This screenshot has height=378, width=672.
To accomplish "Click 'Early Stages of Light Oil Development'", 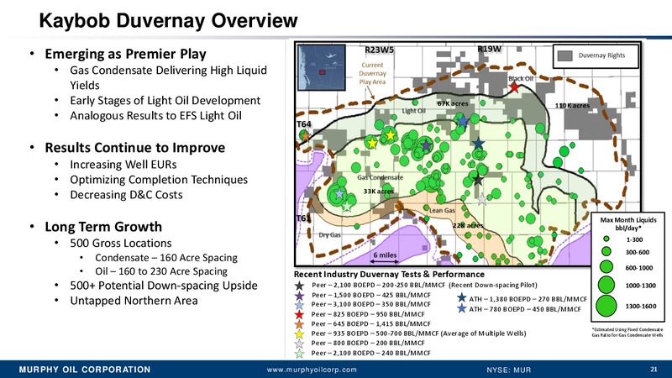I will click(165, 100).
